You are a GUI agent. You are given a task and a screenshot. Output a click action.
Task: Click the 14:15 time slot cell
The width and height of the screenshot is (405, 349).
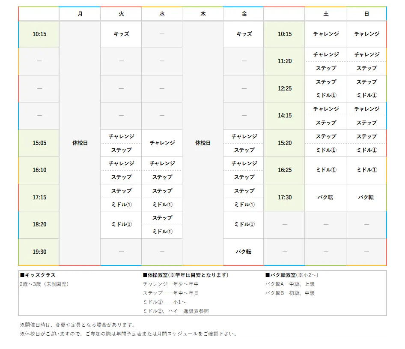(284, 115)
